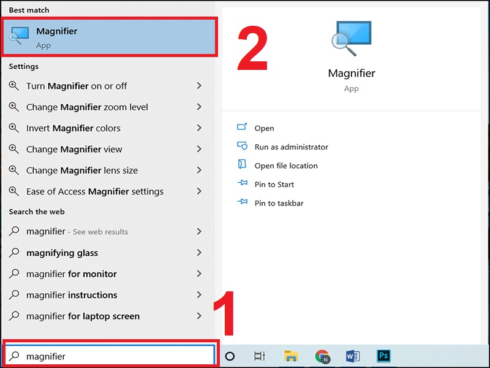Expand arrow for magnifier for laptop screen
Screen dimensions: 490x368
(x=199, y=316)
